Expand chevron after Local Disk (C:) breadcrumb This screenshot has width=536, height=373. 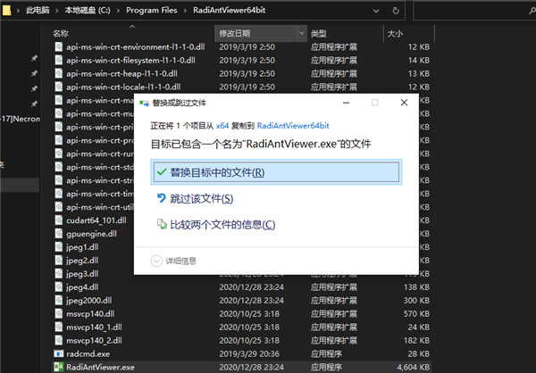118,11
